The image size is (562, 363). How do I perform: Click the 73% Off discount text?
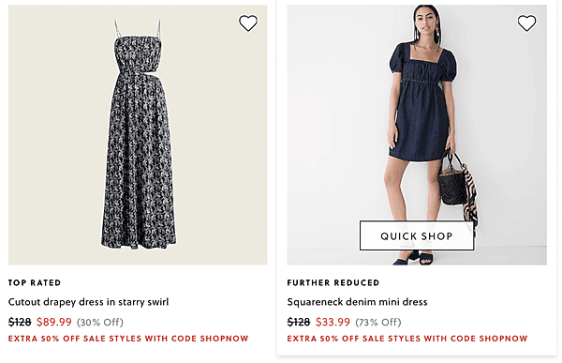click(378, 322)
